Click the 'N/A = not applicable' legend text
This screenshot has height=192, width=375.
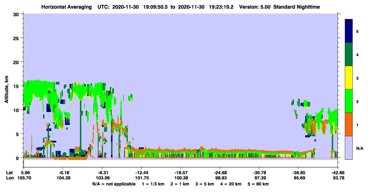click(x=114, y=184)
